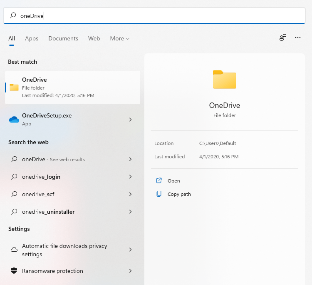Open Ransomware protection setting
The image size is (312, 285).
(x=73, y=271)
